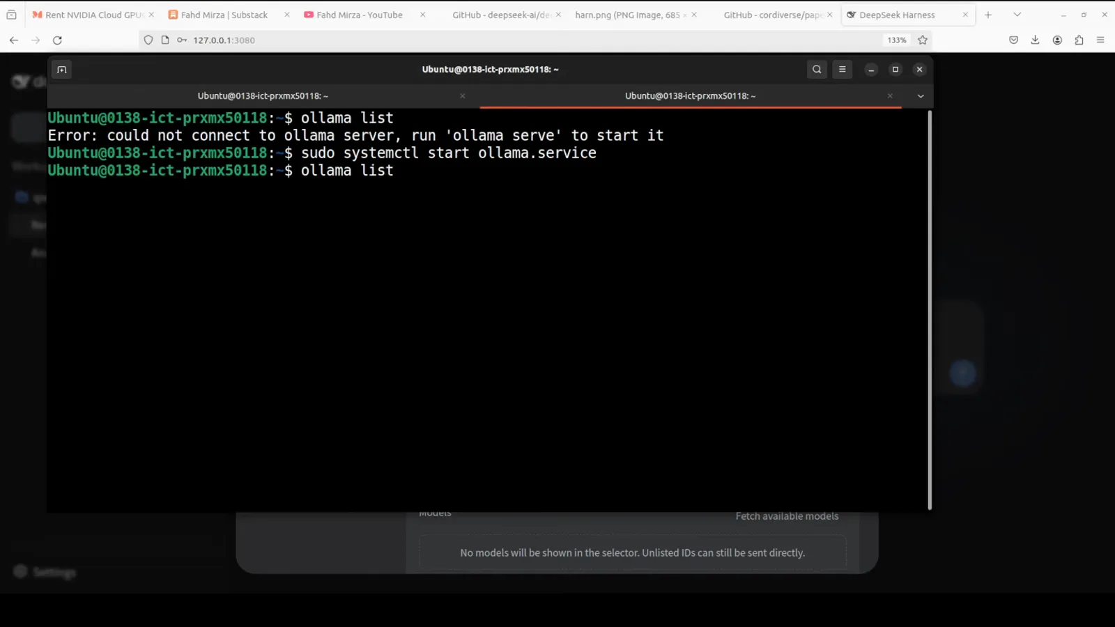Image resolution: width=1115 pixels, height=627 pixels.
Task: Close the terminal window
Action: pos(919,70)
